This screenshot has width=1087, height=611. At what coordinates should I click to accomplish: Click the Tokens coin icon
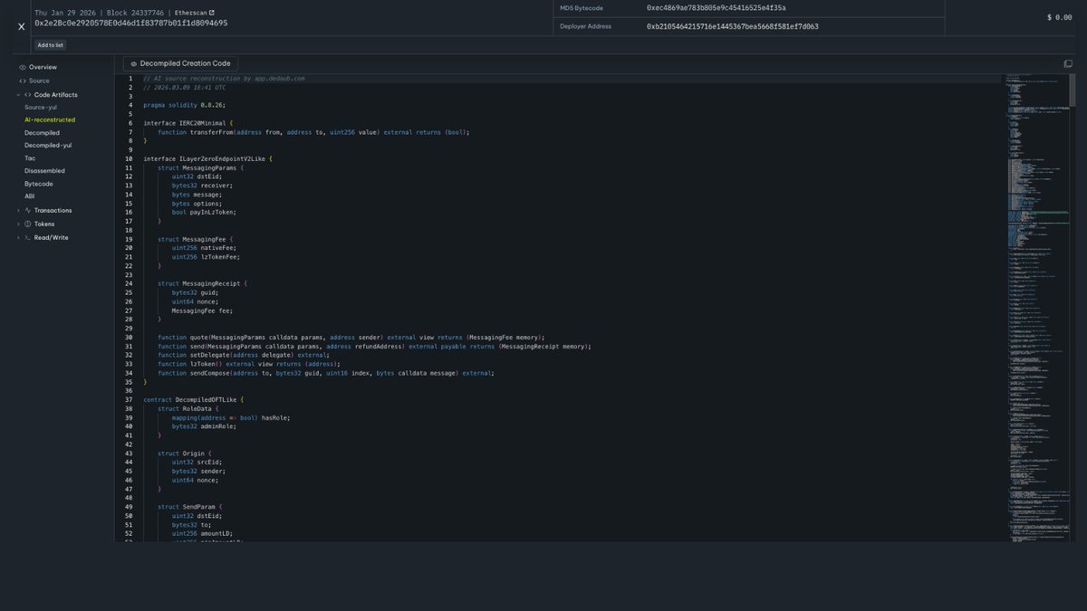point(28,224)
